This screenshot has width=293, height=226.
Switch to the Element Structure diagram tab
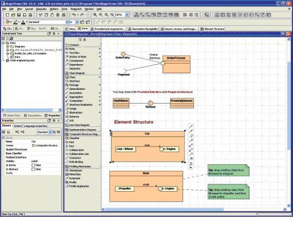[x=212, y=29]
